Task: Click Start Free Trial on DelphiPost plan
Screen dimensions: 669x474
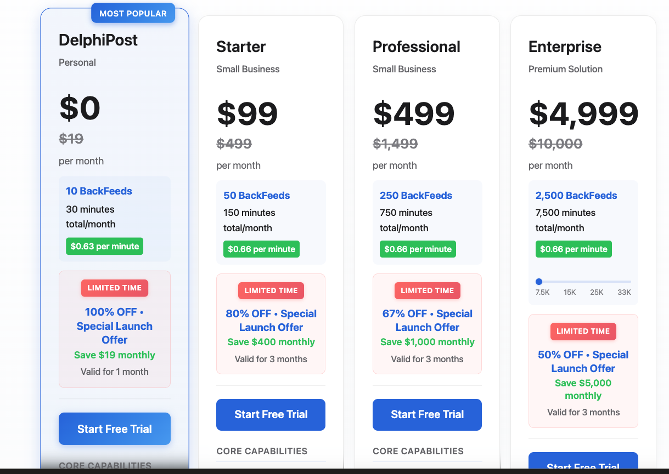Action: pos(115,429)
